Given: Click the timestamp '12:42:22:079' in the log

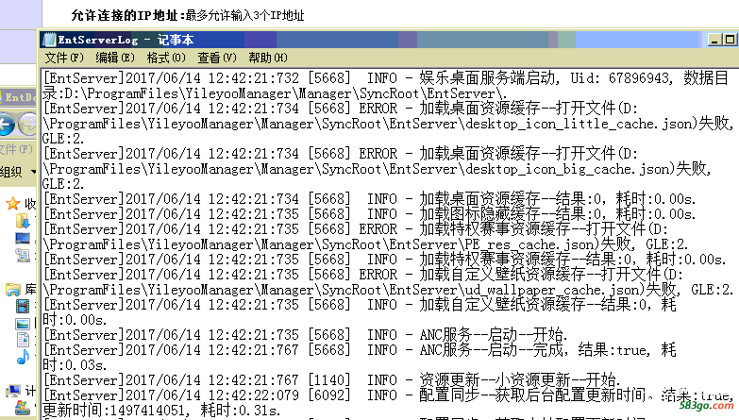Looking at the screenshot, I should [253, 395].
